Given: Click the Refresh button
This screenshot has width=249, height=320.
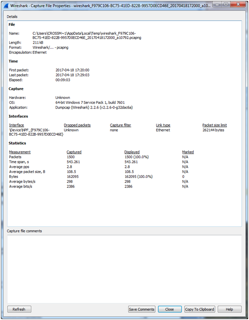Looking at the screenshot, I should point(19,309).
